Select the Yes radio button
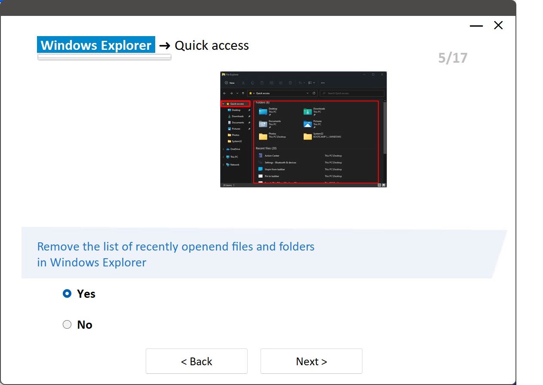This screenshot has width=543, height=385. pyautogui.click(x=67, y=293)
